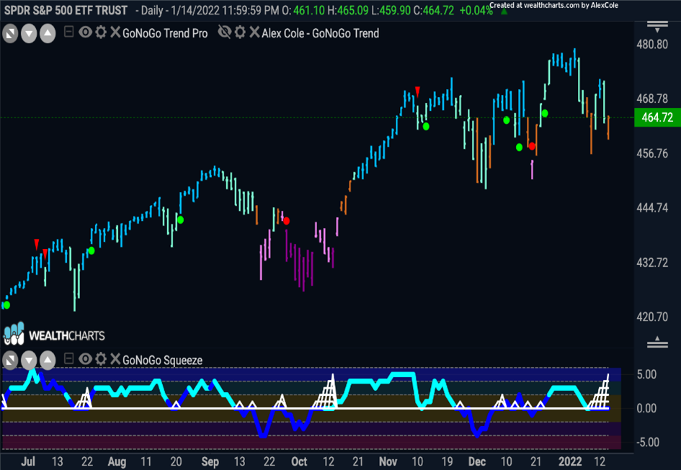Remove the Alex Cole - GoNoGo Trend indicator
The height and width of the screenshot is (470, 681).
(x=254, y=32)
